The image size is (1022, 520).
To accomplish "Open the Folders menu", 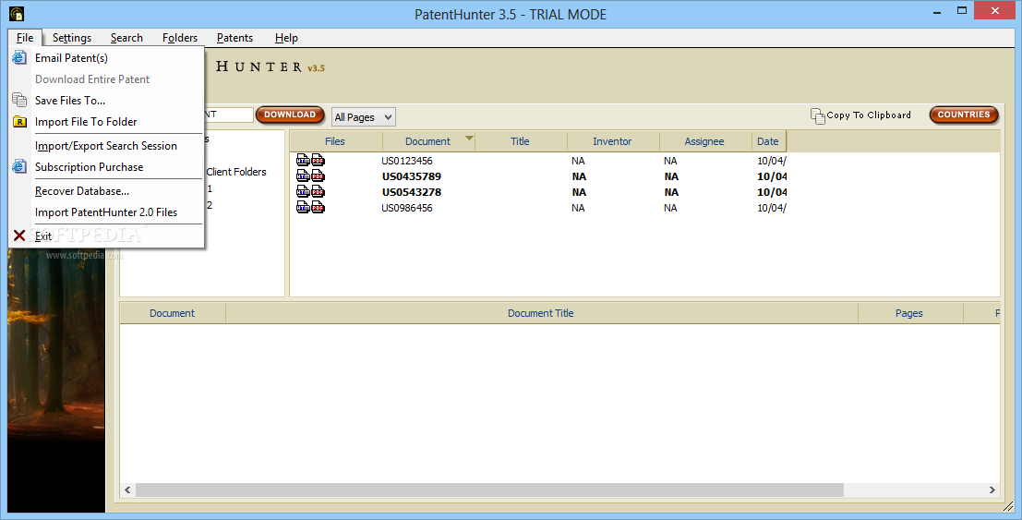I will click(x=180, y=38).
